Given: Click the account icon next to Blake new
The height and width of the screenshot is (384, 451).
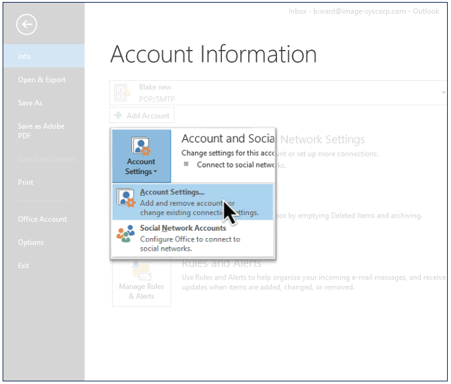Looking at the screenshot, I should click(123, 93).
